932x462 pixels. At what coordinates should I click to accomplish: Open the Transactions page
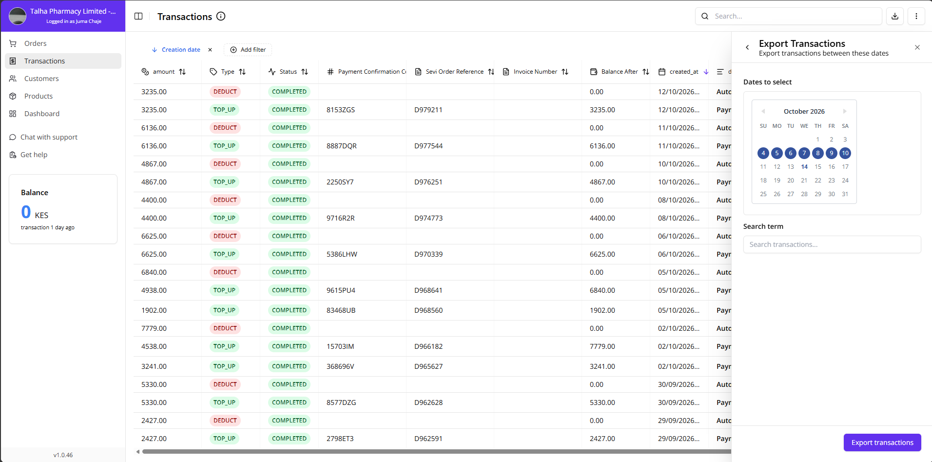63,61
